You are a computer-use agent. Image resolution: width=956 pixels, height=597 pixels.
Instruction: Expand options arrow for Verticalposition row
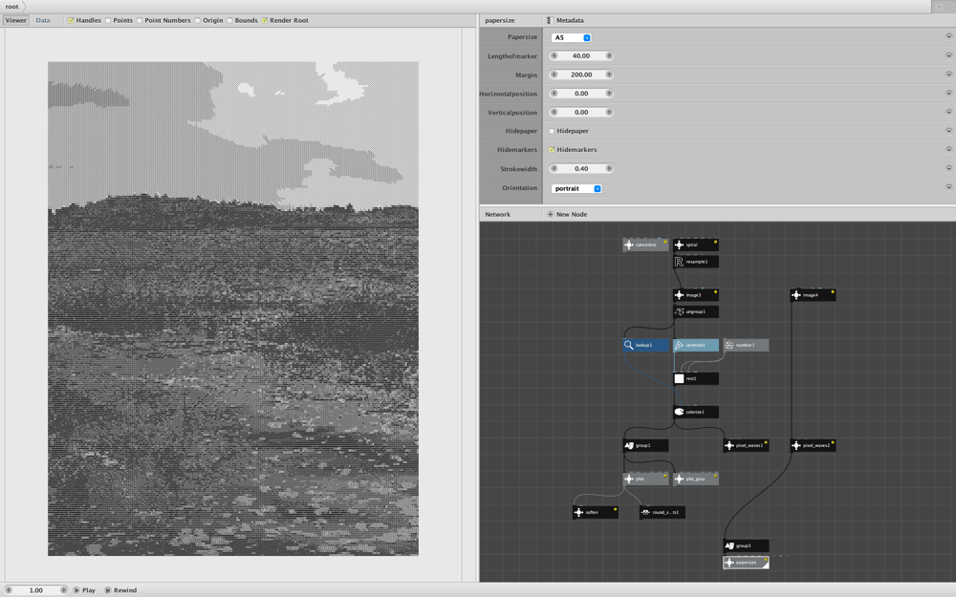point(948,112)
